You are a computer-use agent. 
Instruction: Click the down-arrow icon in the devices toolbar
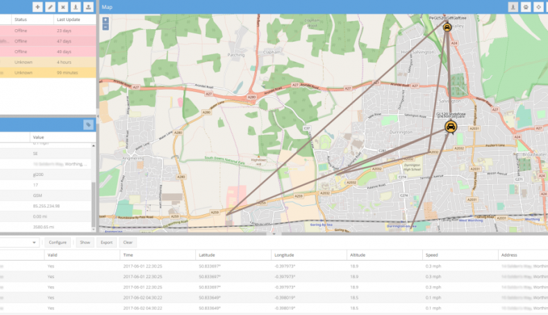(x=76, y=7)
